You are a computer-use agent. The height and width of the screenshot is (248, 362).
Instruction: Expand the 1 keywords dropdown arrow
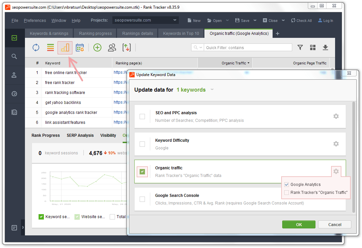tap(212, 89)
